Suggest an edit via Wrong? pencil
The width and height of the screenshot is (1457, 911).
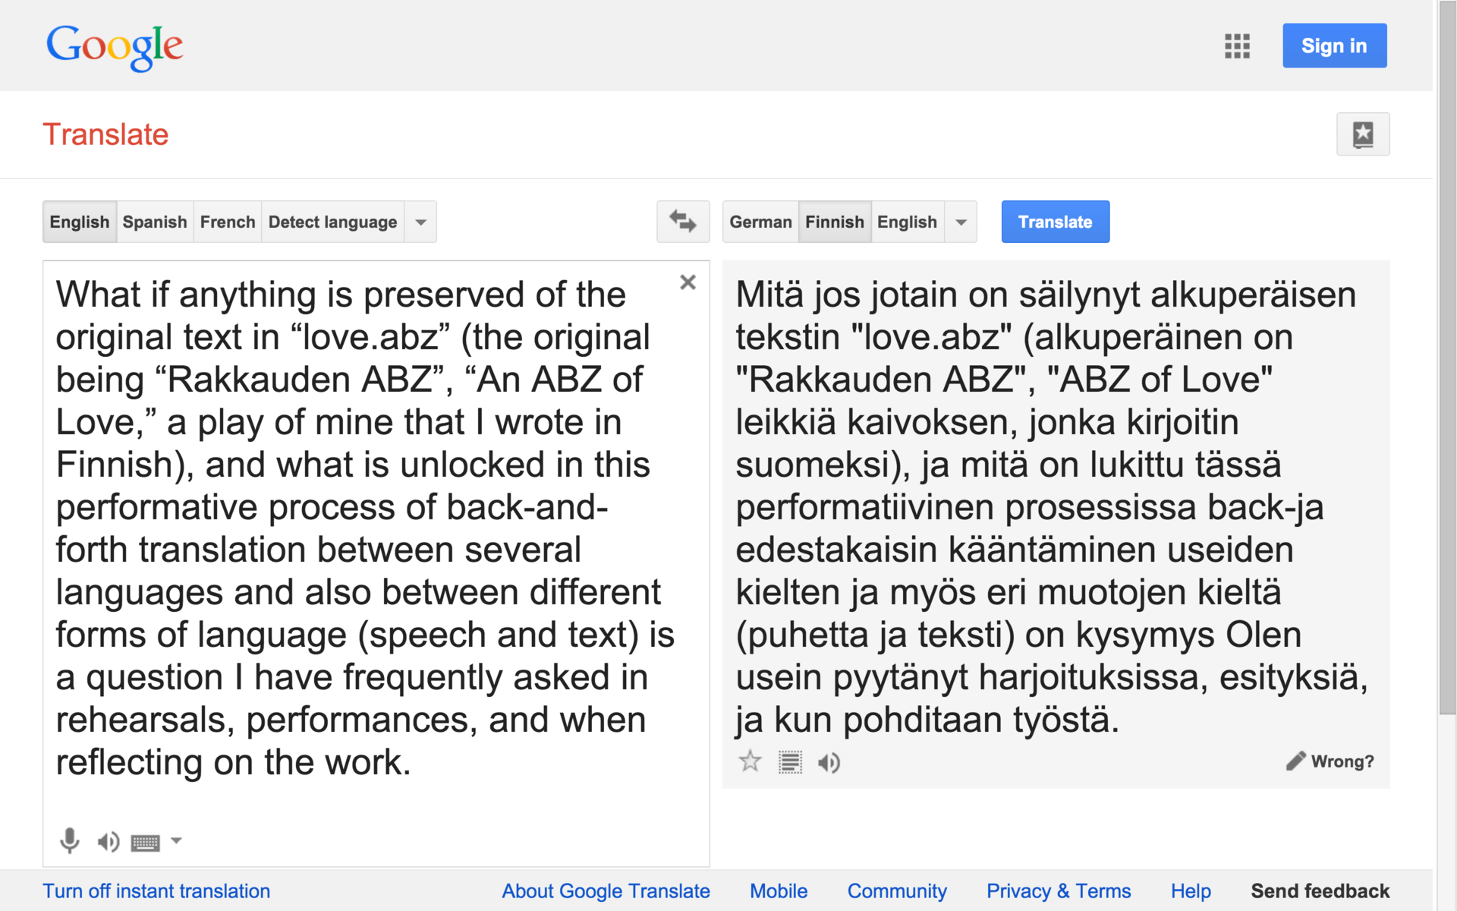[1330, 761]
